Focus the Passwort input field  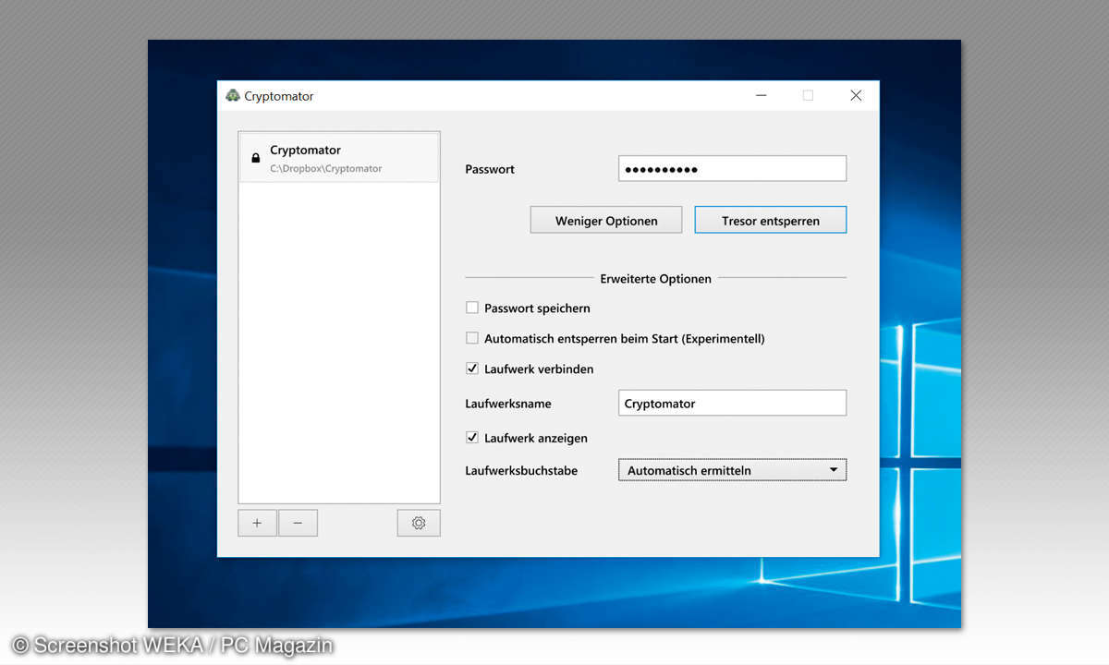[x=732, y=169]
